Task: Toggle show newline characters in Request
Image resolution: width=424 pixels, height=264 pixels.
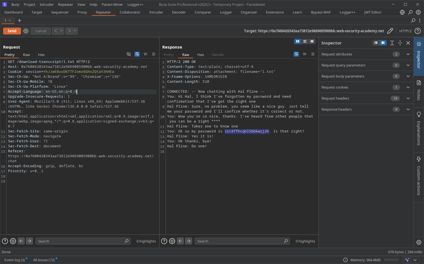Action: pyautogui.click(x=145, y=54)
